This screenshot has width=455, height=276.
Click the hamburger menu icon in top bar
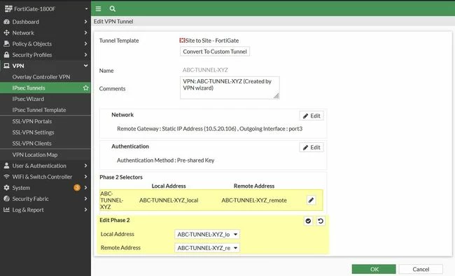[99, 8]
